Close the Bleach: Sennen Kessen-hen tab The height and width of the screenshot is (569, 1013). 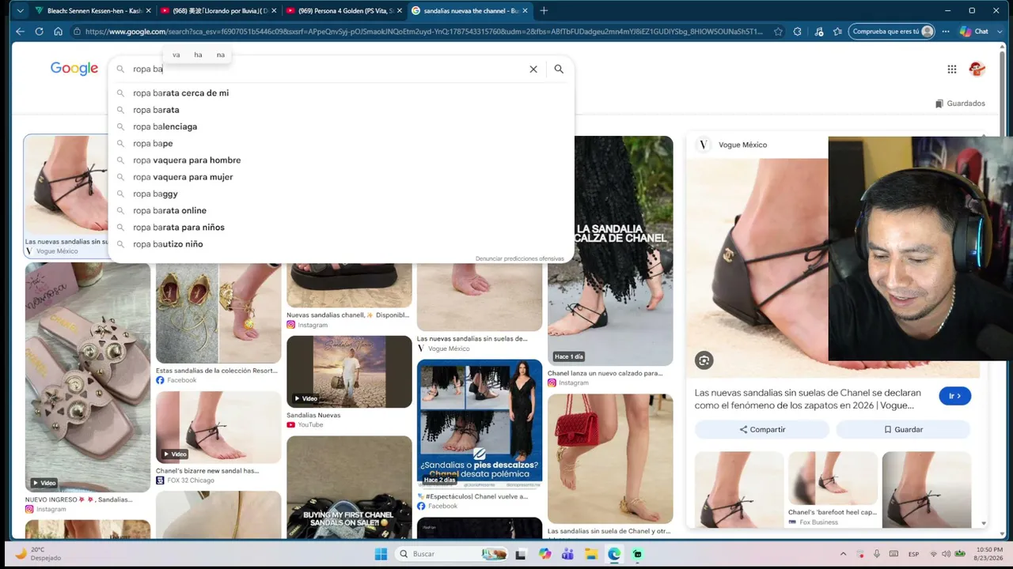point(148,11)
